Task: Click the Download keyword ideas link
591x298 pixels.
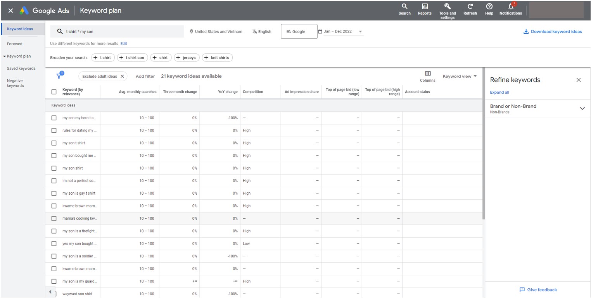Action: pyautogui.click(x=553, y=32)
